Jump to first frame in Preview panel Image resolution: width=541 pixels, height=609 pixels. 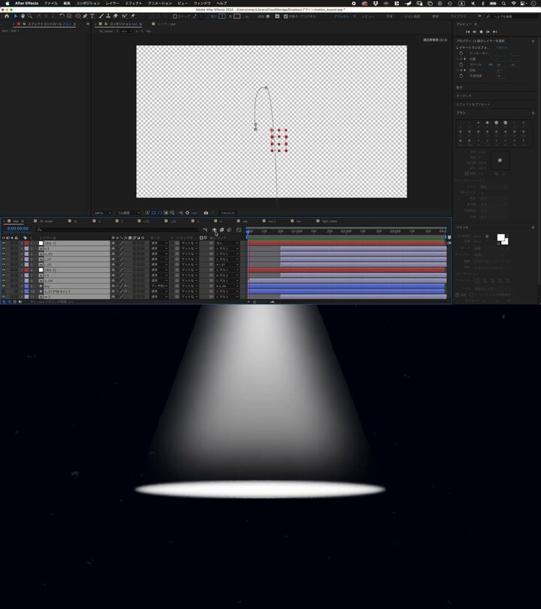[x=467, y=32]
